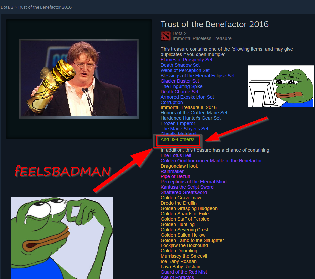Open Guard of the Red Mist
The image size is (315, 279).
point(184,272)
